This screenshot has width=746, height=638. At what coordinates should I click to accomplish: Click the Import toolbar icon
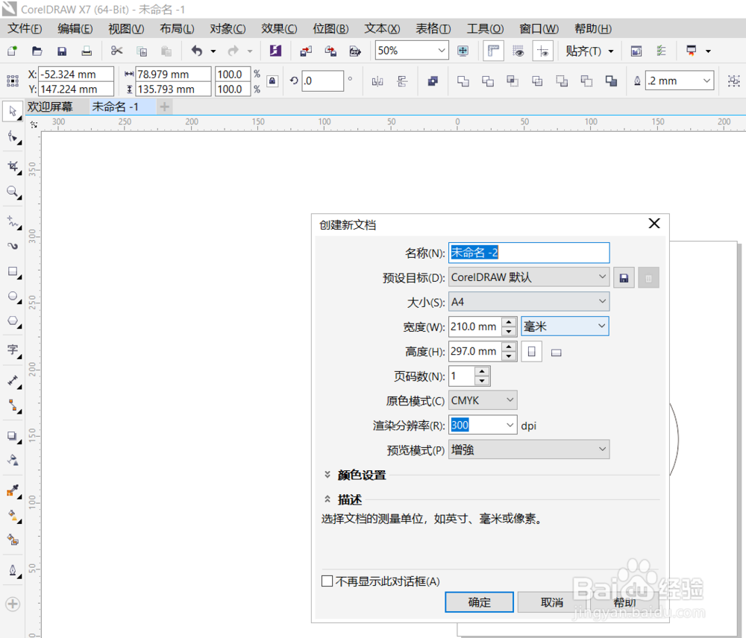tap(306, 51)
